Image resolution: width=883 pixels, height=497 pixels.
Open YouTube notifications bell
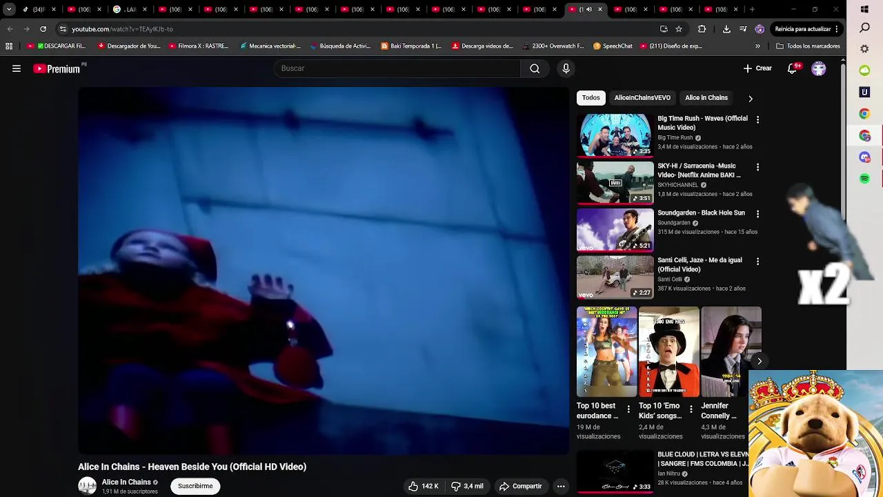[793, 68]
